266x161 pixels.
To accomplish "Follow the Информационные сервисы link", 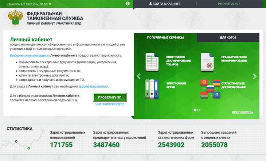I will coord(30,56).
